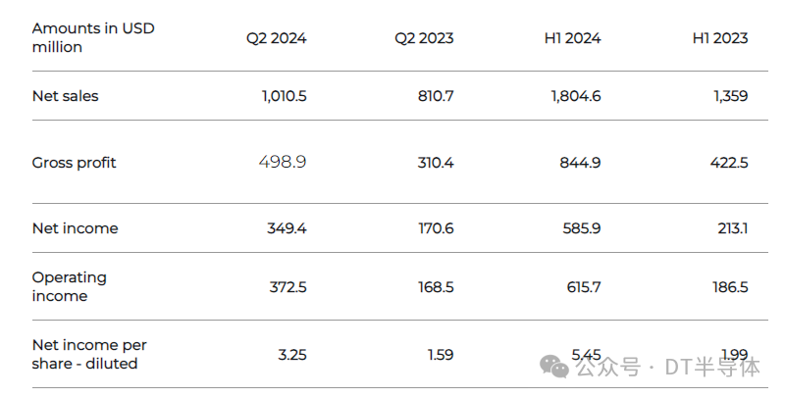Click the H1 2024 column header
The image size is (785, 398).
point(572,38)
